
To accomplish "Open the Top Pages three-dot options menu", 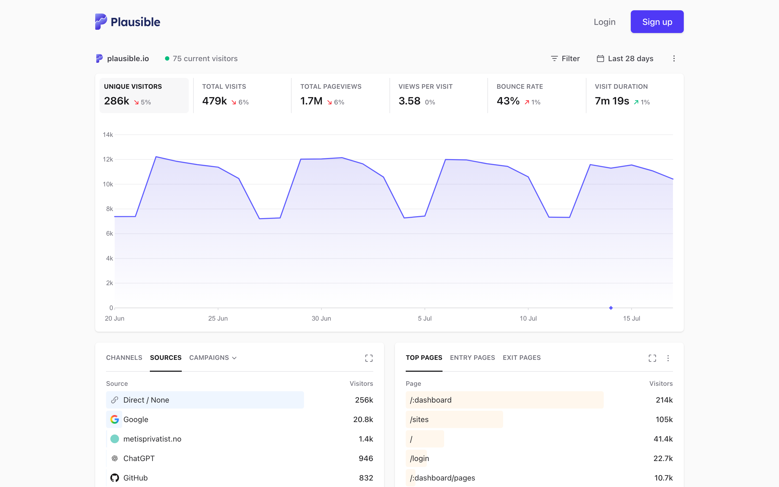I will [x=668, y=358].
